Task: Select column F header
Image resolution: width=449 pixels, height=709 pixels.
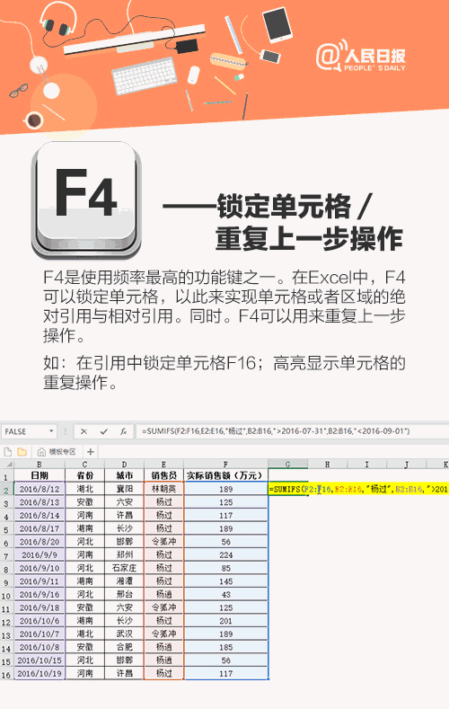Action: 226,465
